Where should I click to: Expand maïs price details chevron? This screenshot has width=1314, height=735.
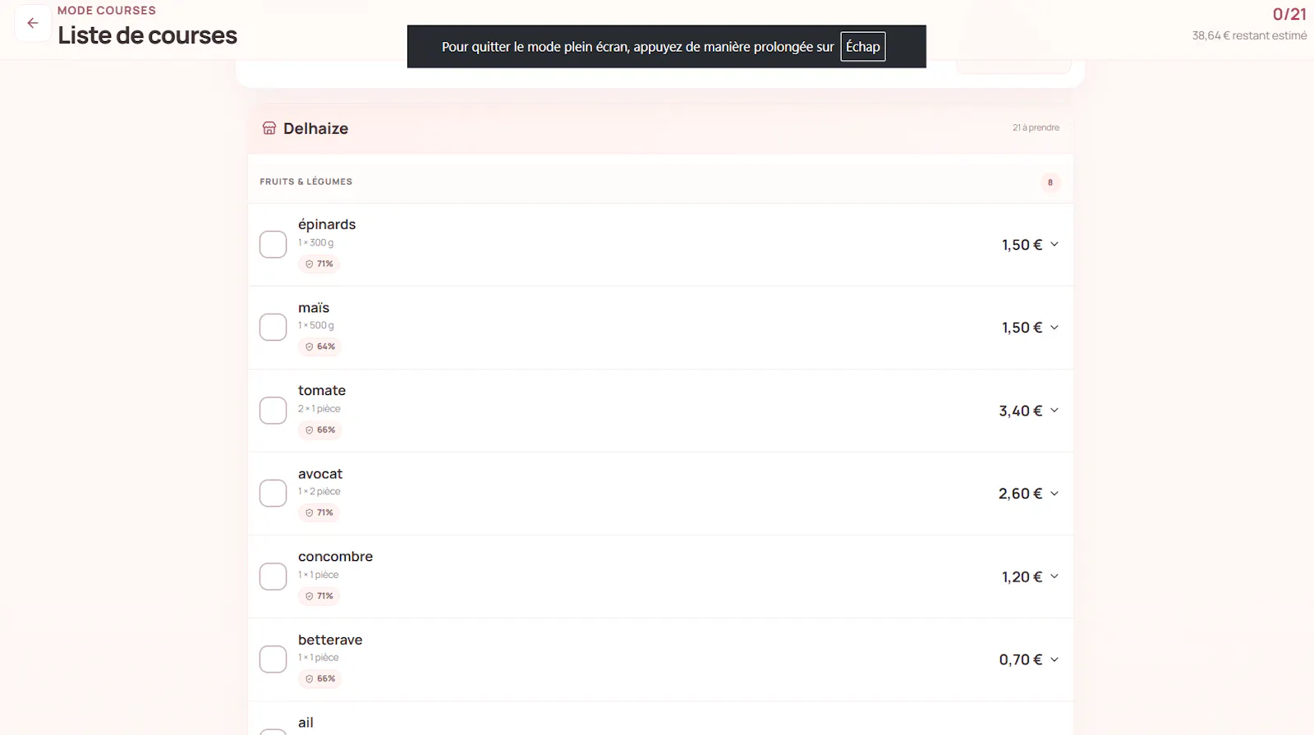[x=1054, y=328]
